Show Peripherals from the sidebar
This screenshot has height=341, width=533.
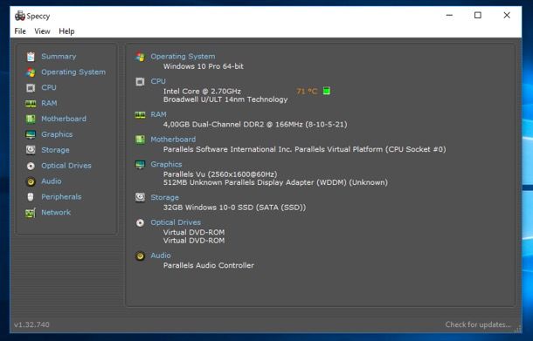pyautogui.click(x=61, y=197)
